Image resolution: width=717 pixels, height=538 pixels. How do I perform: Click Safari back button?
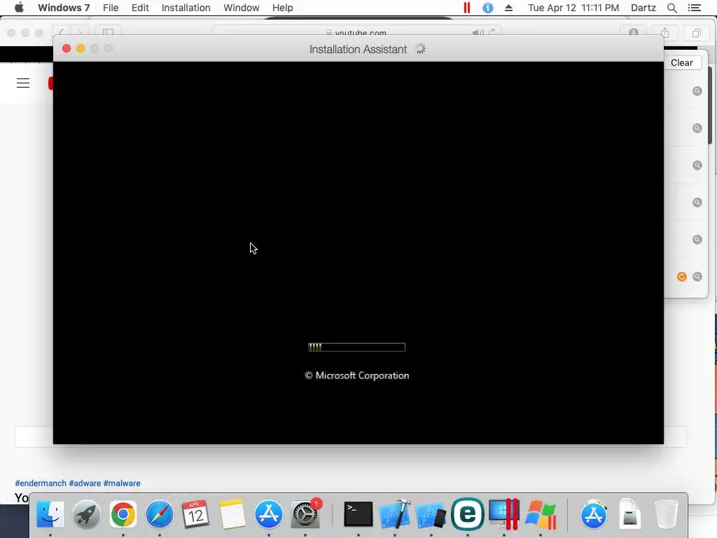[62, 32]
